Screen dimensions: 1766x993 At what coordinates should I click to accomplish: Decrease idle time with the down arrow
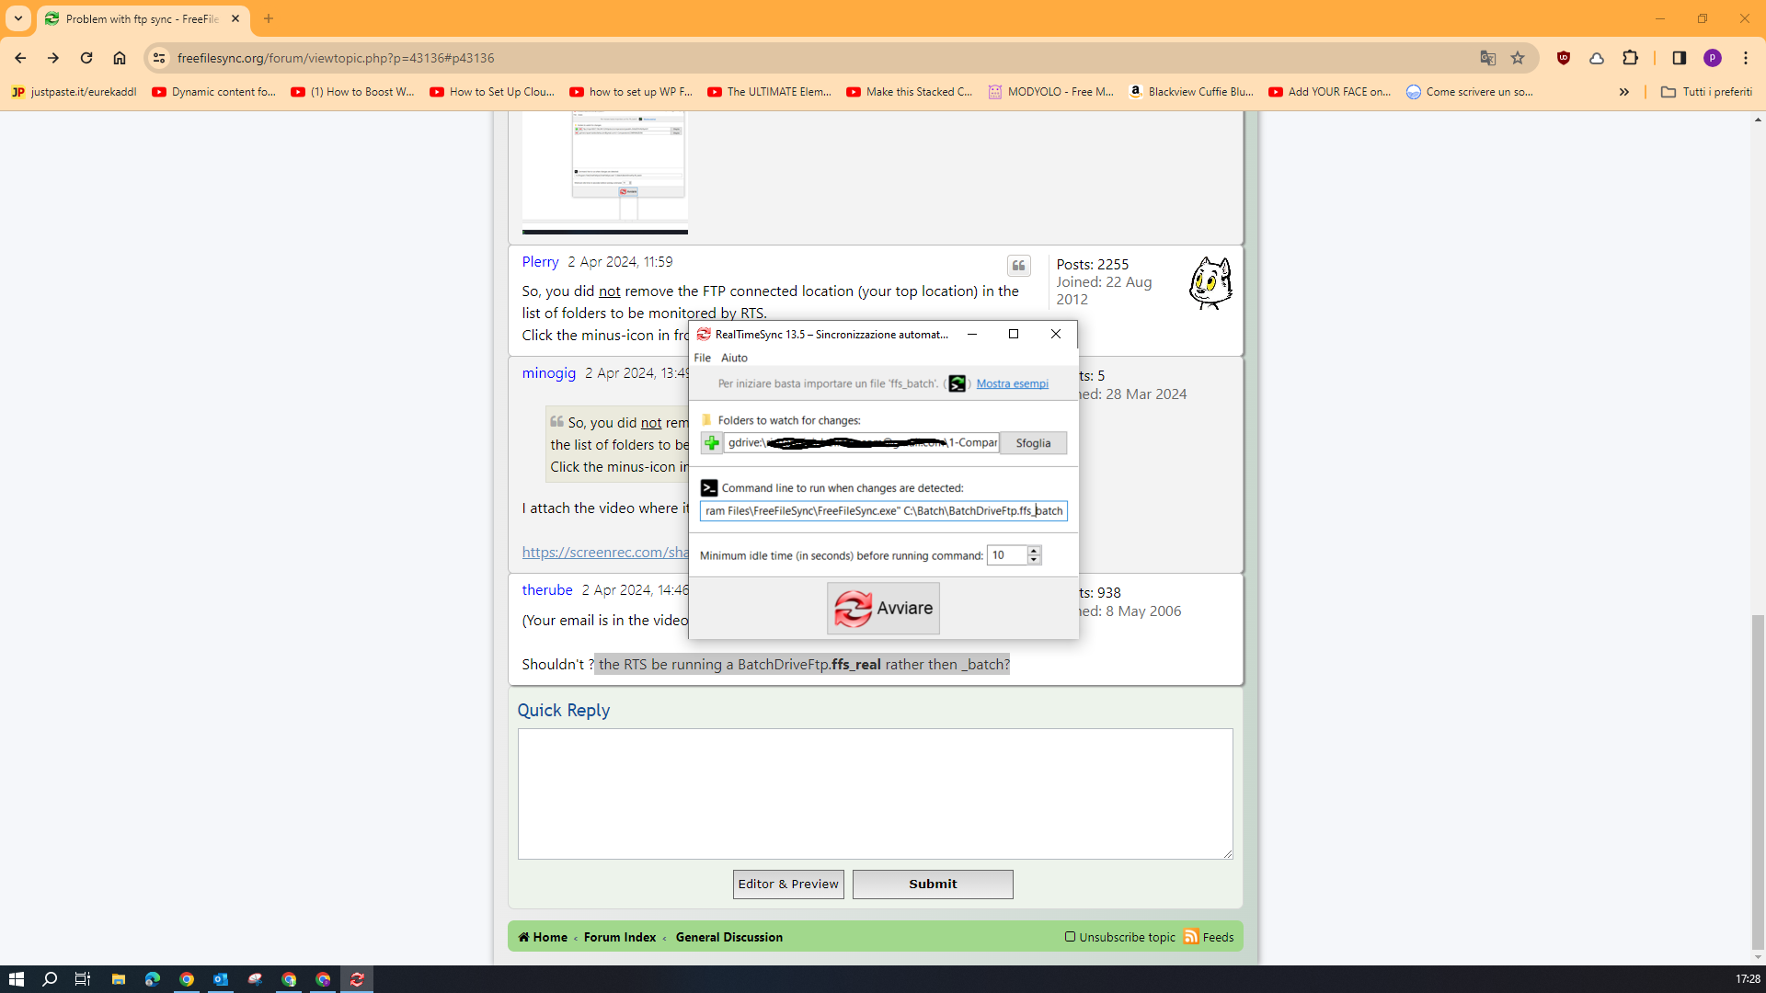1034,560
